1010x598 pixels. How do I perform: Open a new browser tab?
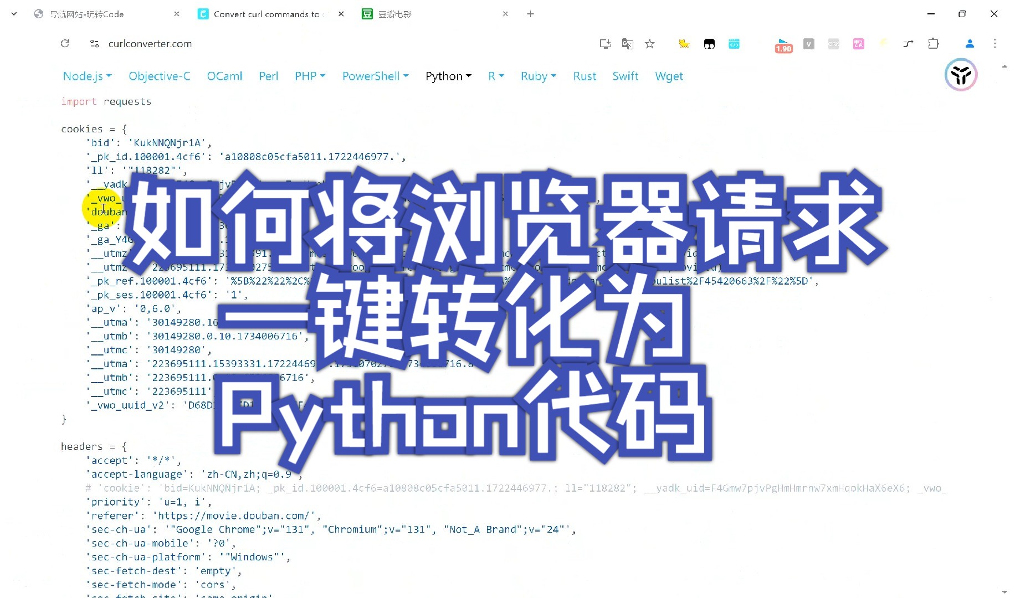click(530, 14)
